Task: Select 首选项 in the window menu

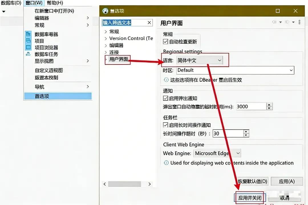Action: (42, 96)
